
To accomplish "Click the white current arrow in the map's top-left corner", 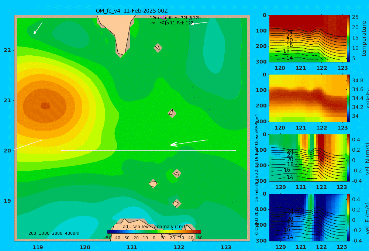I will [x=38, y=28].
